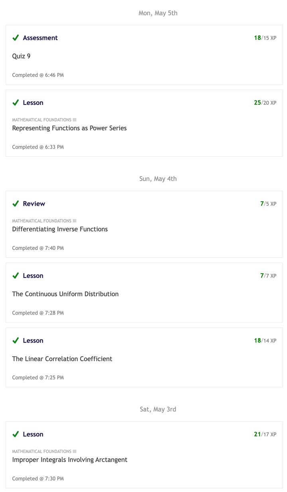This screenshot has height=492, width=287.
Task: Click the 21/17 XP score label
Action: coord(265,434)
